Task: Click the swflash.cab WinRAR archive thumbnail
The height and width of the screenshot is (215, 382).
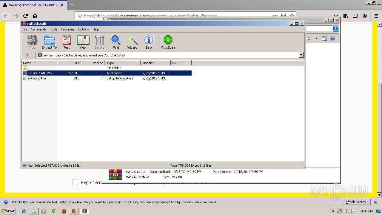Action: pos(115,174)
